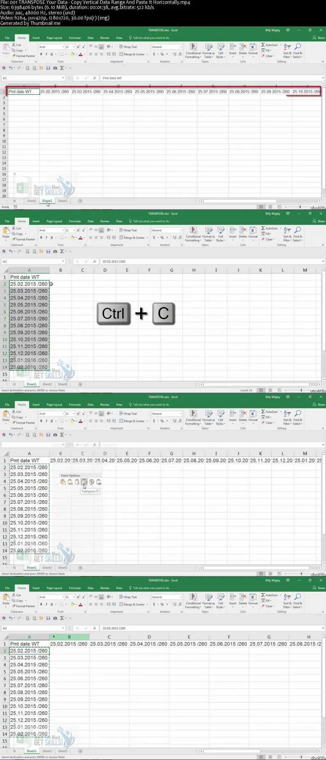326x760 pixels.
Task: Toggle Align Left in the Sheet2-active frame
Action: (x=91, y=54)
